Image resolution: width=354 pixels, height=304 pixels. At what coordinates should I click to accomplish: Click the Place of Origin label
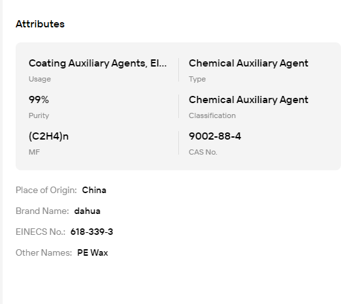46,190
